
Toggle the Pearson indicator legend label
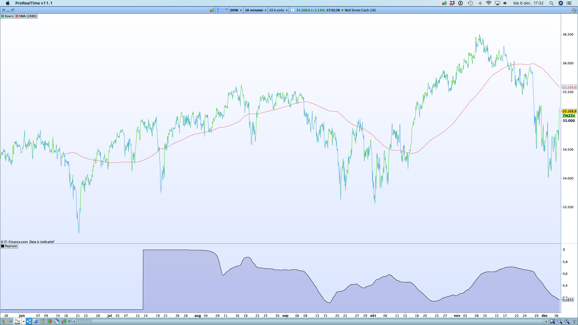[9, 246]
